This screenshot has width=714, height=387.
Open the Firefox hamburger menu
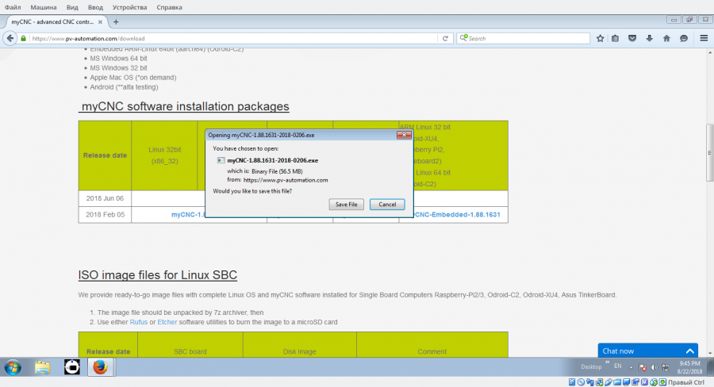pos(703,38)
